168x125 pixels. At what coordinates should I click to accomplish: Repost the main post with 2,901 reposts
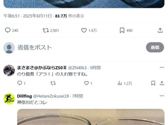click(x=46, y=30)
